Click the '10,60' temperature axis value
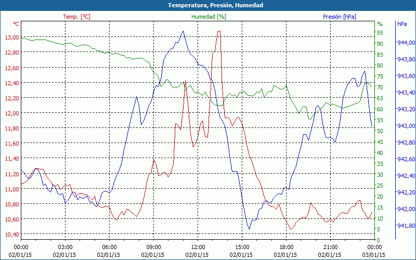This screenshot has height=260, width=416. tap(12, 219)
